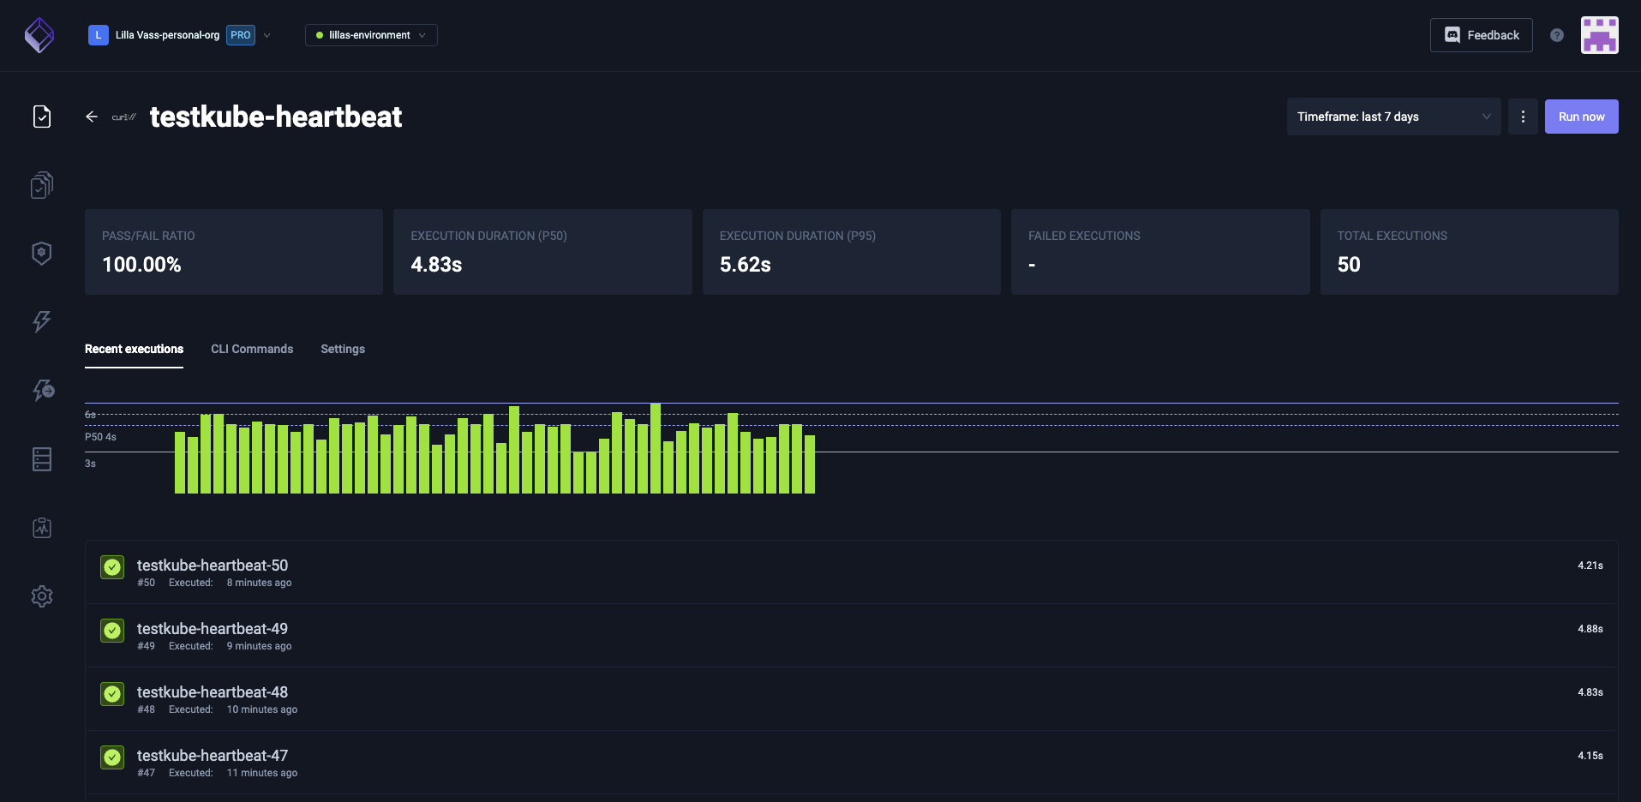Switch to the CLI Commands tab
The image size is (1641, 802).
tap(252, 349)
